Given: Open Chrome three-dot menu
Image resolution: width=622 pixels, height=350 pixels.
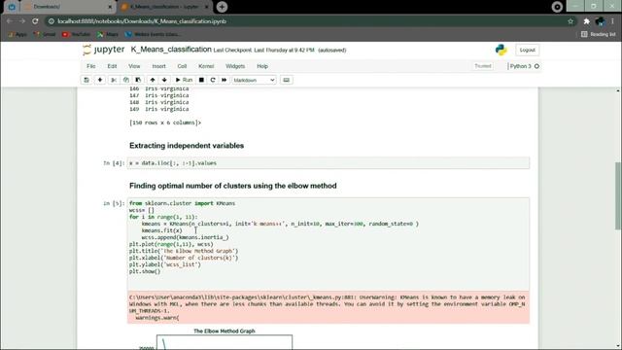Looking at the screenshot, I should click(613, 21).
